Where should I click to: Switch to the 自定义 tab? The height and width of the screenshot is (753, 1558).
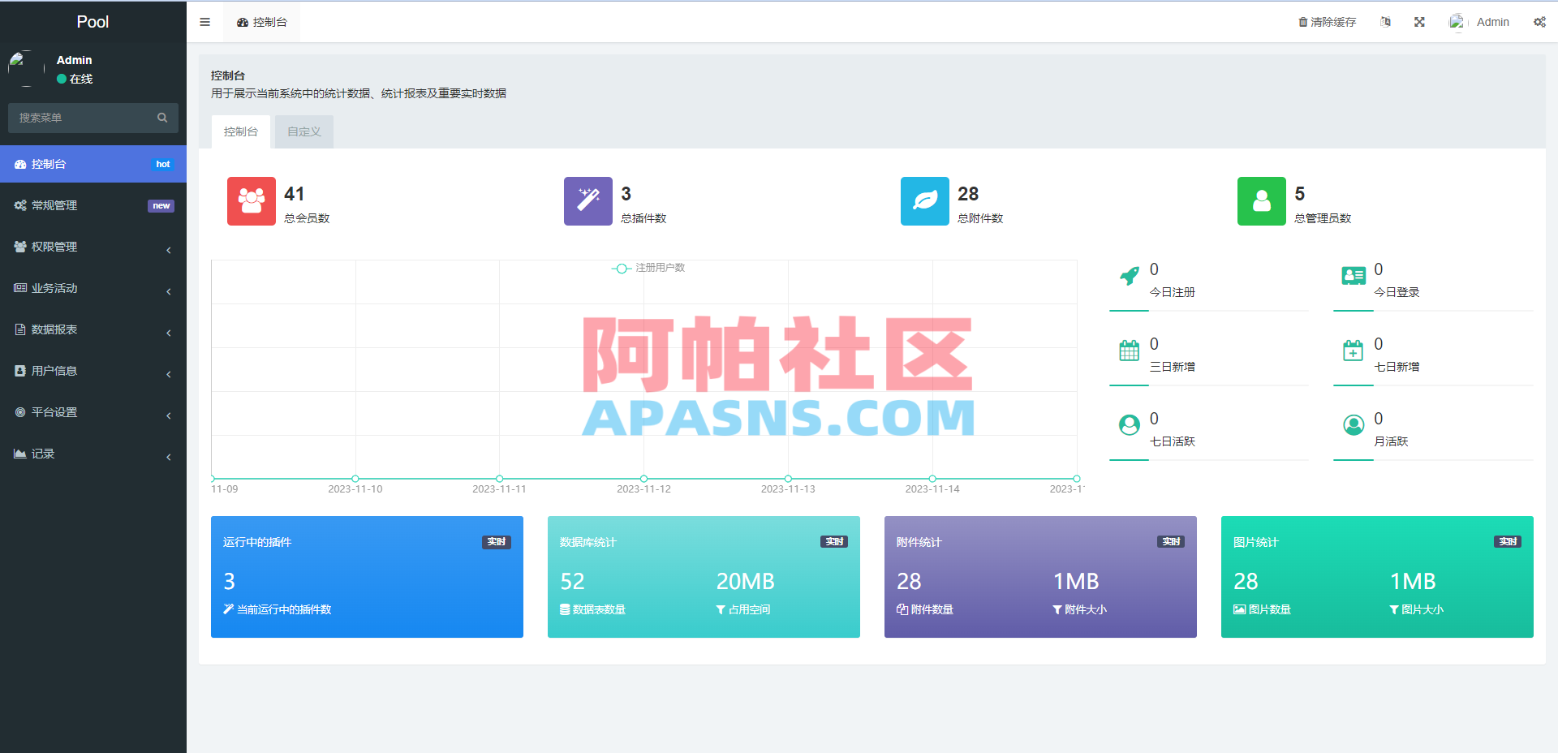point(303,131)
